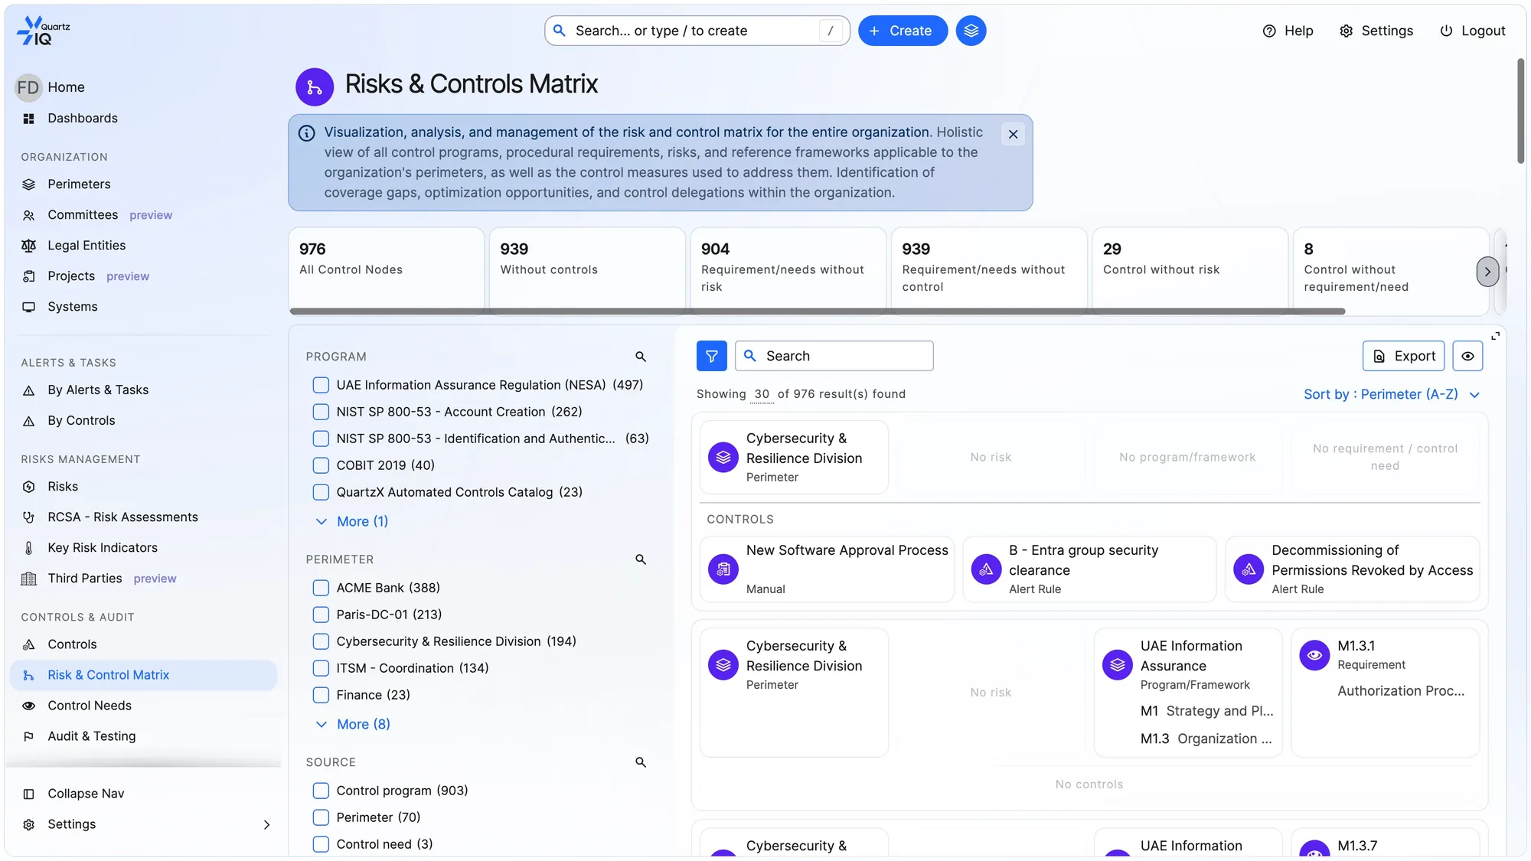Check COBIT 2019 program filter
The height and width of the screenshot is (861, 1531).
(321, 465)
